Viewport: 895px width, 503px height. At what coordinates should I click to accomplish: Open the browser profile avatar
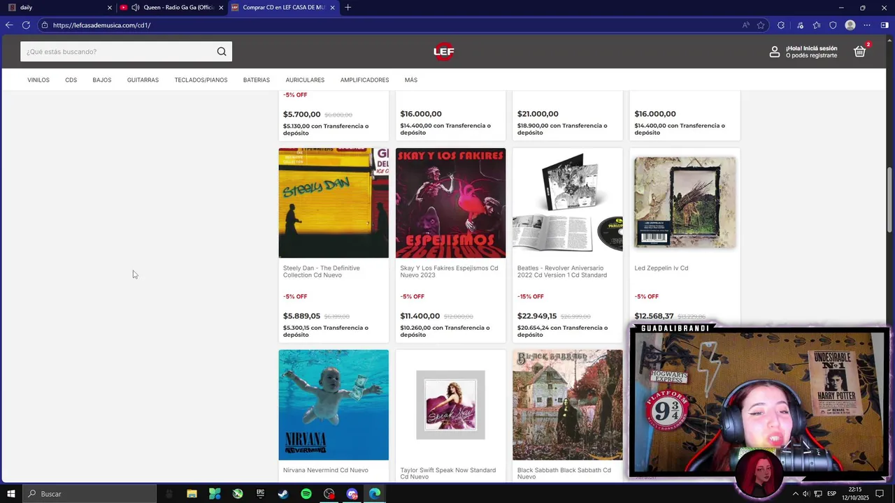850,25
